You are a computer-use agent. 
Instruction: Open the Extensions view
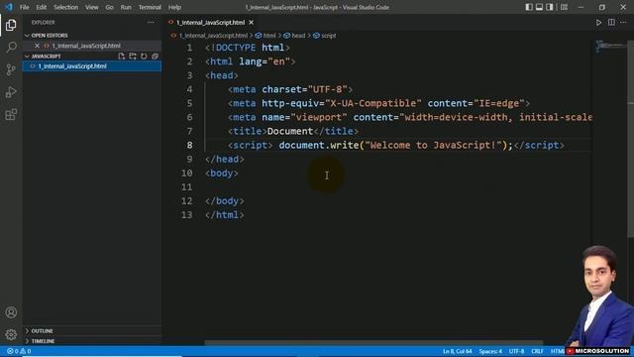click(x=11, y=115)
